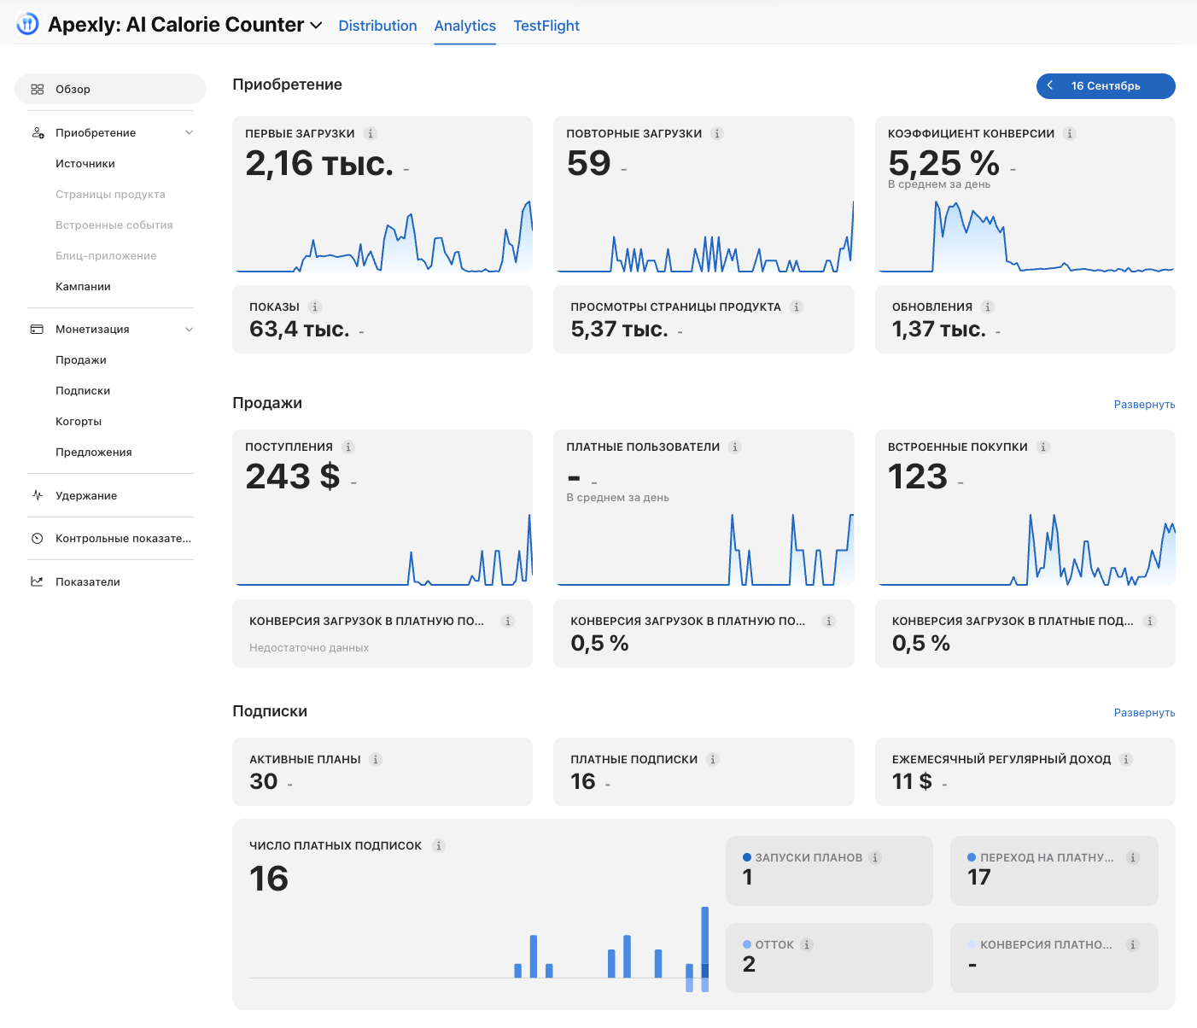Click the Коэффициент конверсии info icon
The image size is (1197, 1028).
point(1070,133)
